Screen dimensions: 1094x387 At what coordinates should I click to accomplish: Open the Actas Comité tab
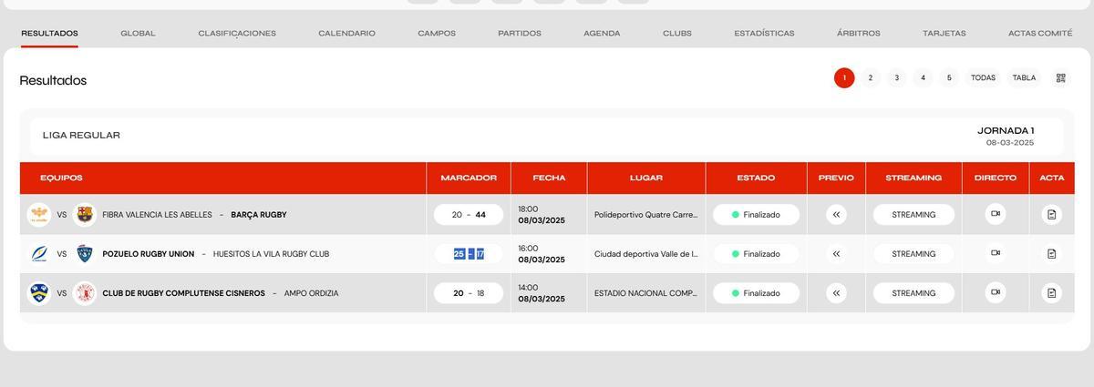click(1040, 33)
